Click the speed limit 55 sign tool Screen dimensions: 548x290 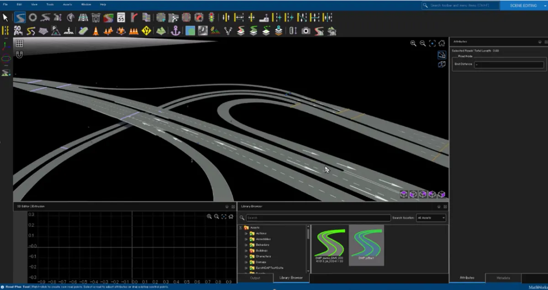pyautogui.click(x=121, y=18)
